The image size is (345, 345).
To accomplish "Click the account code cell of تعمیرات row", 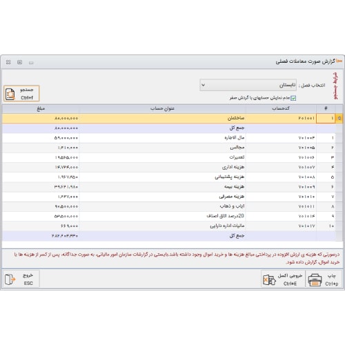I will tap(281, 157).
